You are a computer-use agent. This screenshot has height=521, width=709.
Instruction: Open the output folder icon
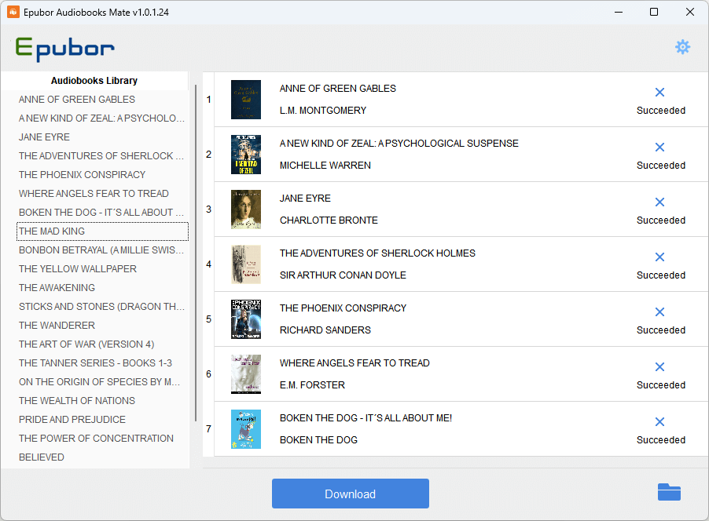(669, 492)
